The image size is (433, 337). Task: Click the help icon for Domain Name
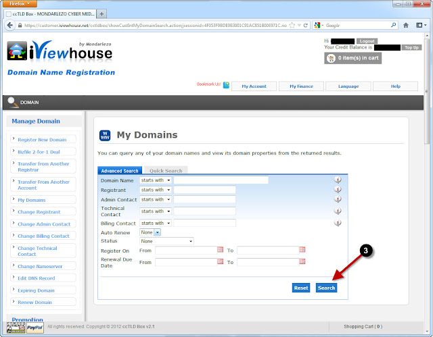338,180
